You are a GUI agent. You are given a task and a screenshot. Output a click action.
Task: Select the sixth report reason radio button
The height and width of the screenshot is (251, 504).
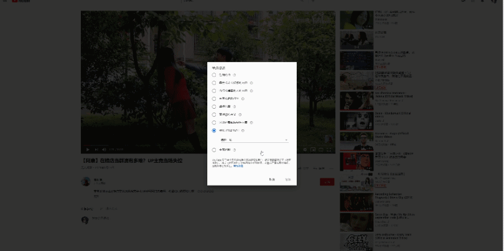point(214,114)
